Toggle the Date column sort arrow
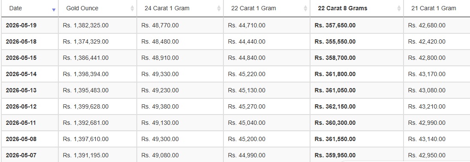The height and width of the screenshot is (162, 470). coord(54,10)
